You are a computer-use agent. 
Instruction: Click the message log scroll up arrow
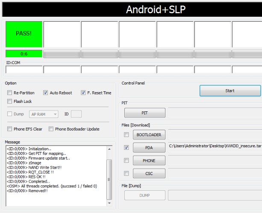[x=109, y=149]
